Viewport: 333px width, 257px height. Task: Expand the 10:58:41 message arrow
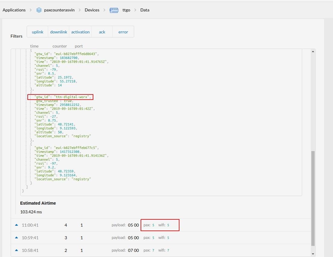(17, 250)
